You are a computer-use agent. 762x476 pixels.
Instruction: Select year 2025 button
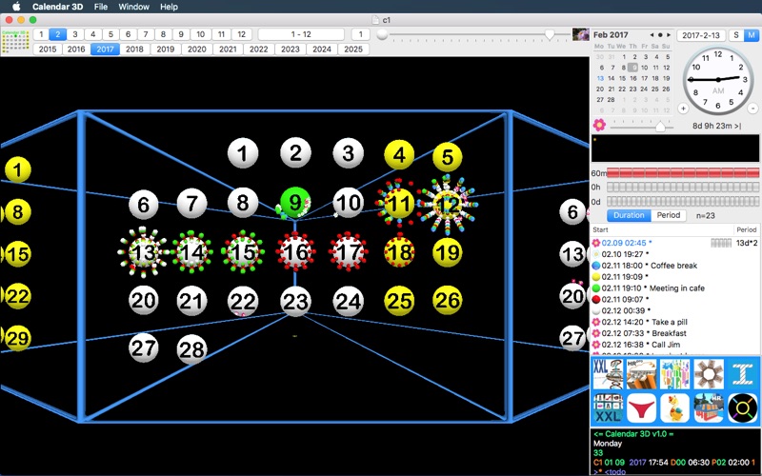(x=353, y=50)
